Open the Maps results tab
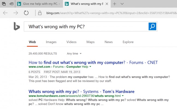 coord(90,42)
